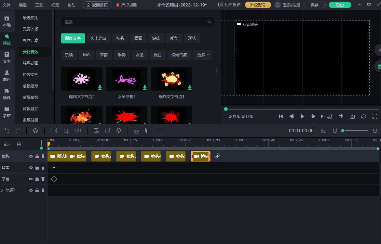This screenshot has width=381, height=244.
Task: Enter fullscreen preview mode
Action: point(375,116)
